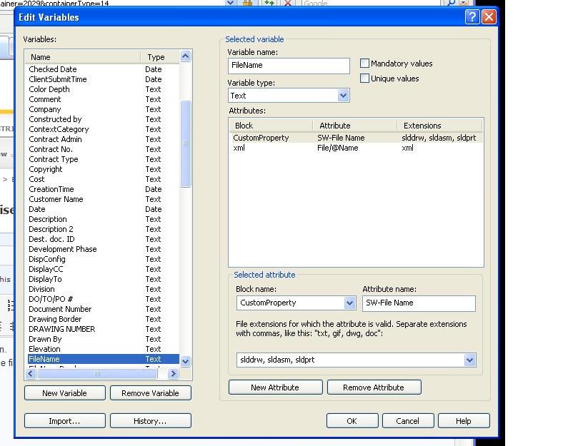Click the variables list horizontal scroll thumb

97,374
